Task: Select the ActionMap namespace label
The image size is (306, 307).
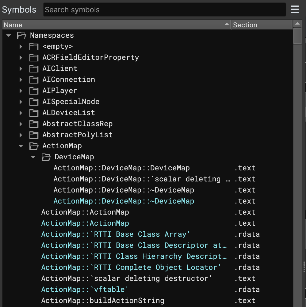Action: point(62,146)
